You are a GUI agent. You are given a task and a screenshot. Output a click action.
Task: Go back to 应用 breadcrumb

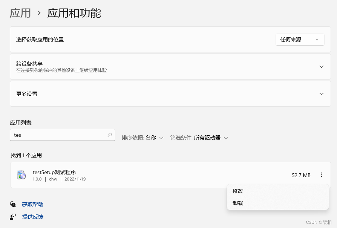click(20, 13)
